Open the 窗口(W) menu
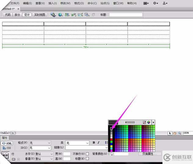193x164 pixels. coord(118,3)
